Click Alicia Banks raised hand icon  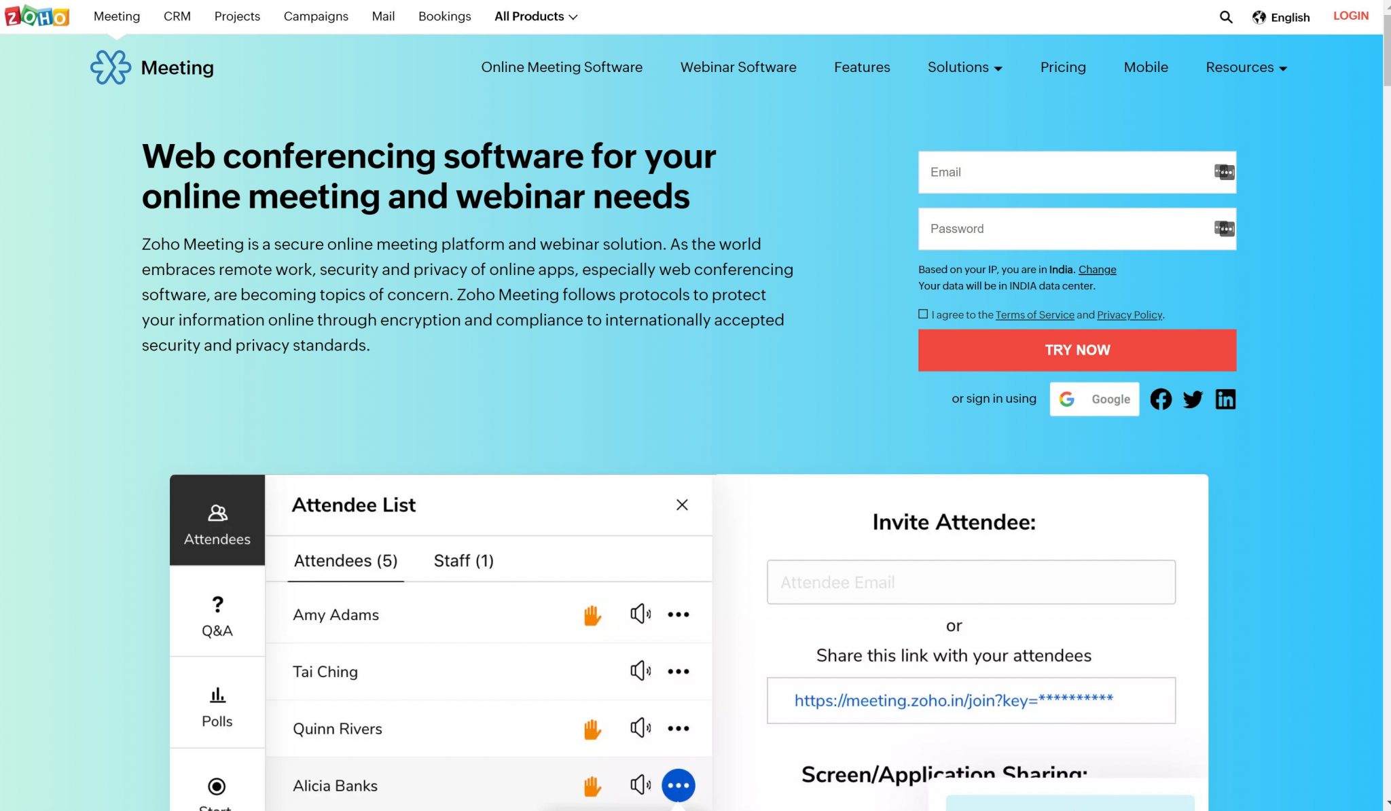[592, 786]
